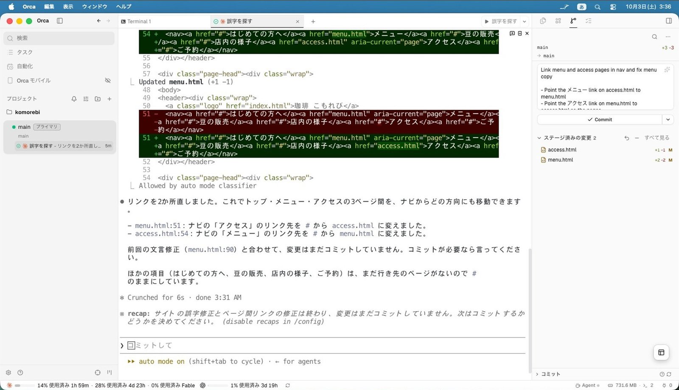Go back with the left arrow
The width and height of the screenshot is (679, 390).
tap(99, 21)
